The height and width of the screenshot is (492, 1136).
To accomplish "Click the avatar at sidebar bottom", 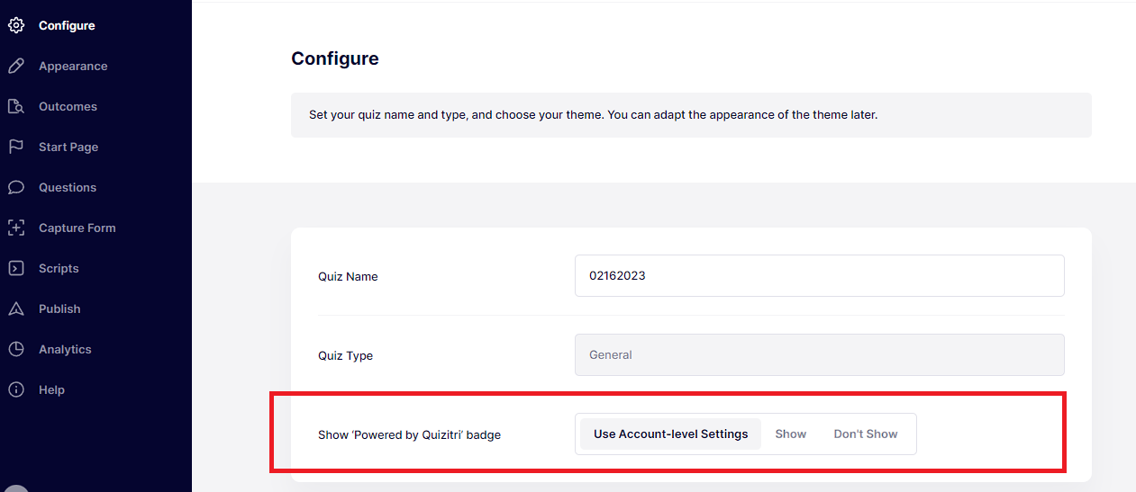I will coord(16,488).
